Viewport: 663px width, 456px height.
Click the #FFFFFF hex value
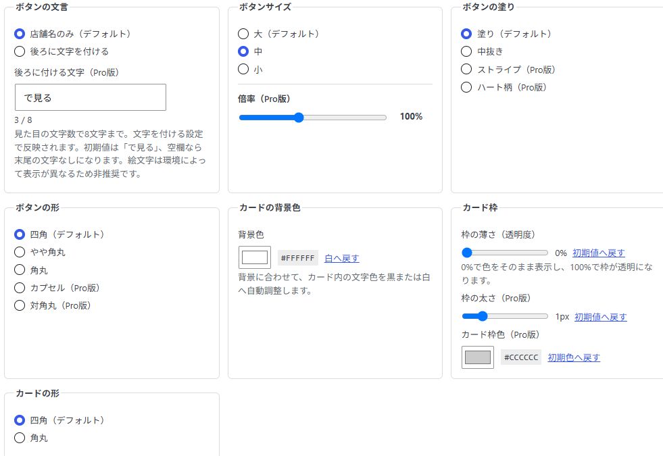pyautogui.click(x=297, y=258)
